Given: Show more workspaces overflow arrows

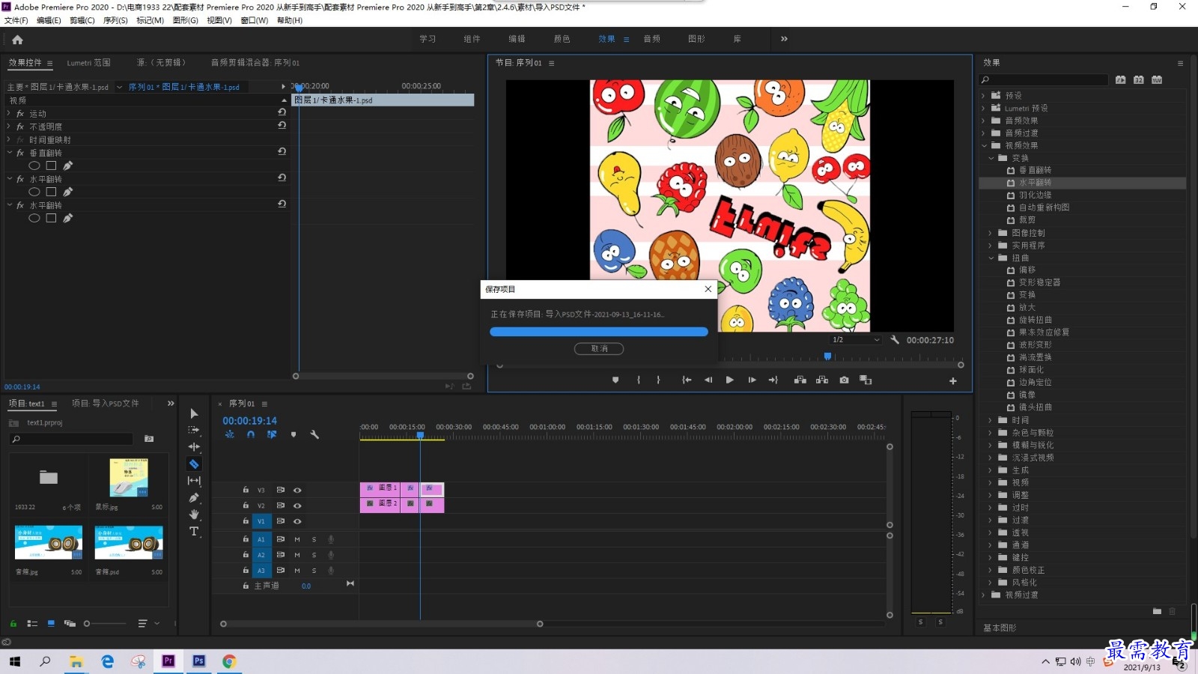Looking at the screenshot, I should (784, 39).
